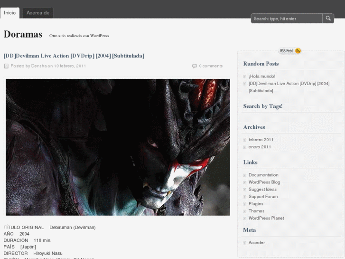This screenshot has height=259, width=345.
Task: Click the Acceder login link
Action: point(257,243)
